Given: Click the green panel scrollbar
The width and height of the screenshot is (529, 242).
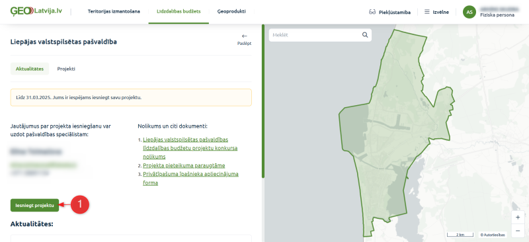Looking at the screenshot, I should click(x=263, y=101).
